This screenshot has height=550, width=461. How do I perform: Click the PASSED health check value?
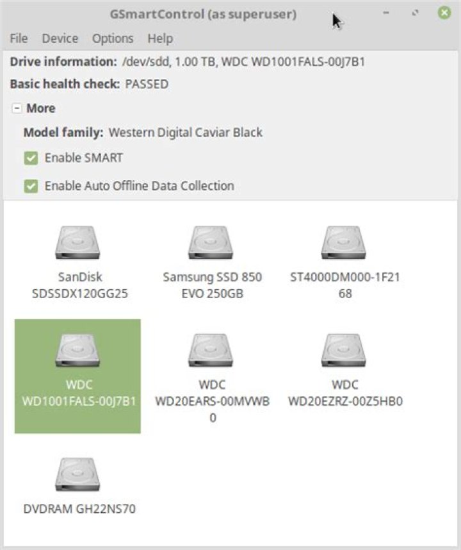click(x=147, y=84)
